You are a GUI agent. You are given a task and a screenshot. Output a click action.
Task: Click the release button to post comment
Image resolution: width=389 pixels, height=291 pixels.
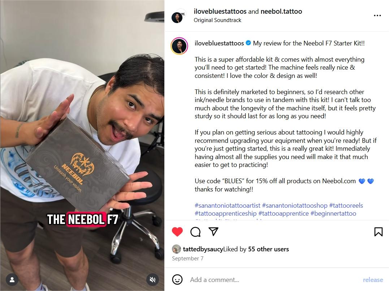coord(373,279)
